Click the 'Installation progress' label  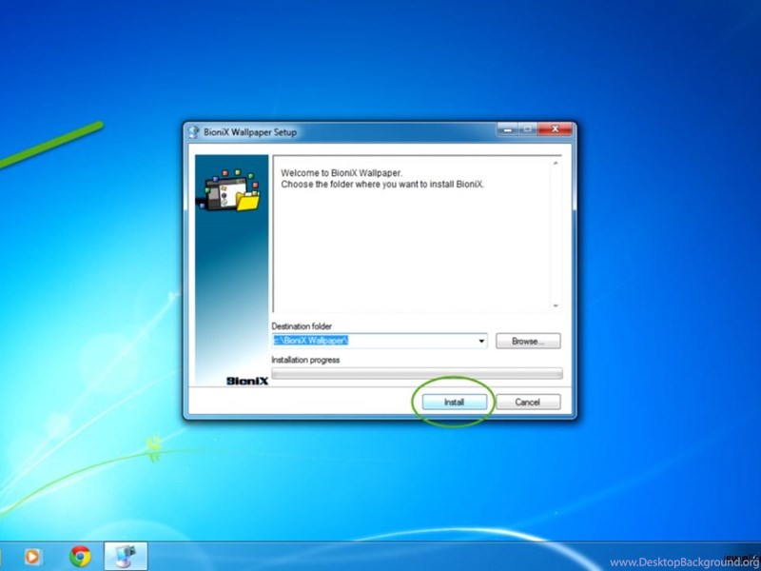(x=305, y=360)
